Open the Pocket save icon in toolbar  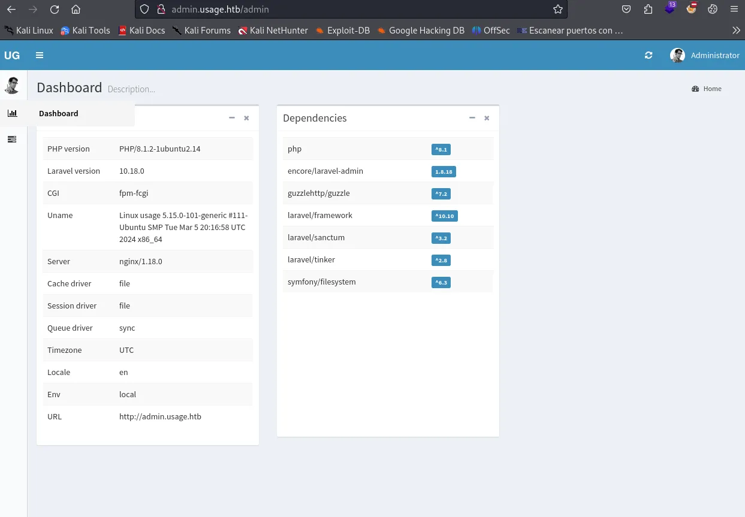coord(626,10)
